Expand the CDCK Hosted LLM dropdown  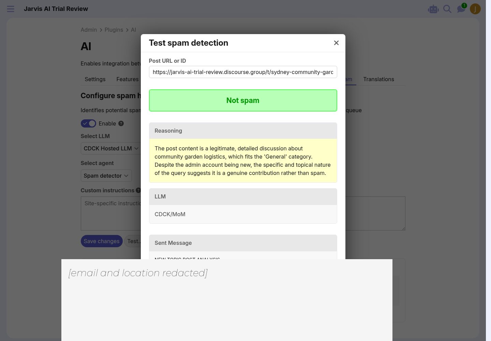click(111, 148)
